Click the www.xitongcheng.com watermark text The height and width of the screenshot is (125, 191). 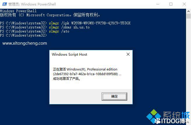point(25,43)
